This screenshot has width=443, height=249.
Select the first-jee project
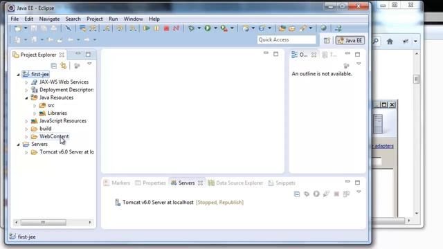click(x=40, y=74)
